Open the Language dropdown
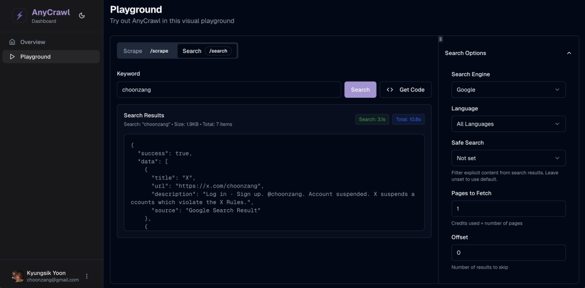Image resolution: width=585 pixels, height=288 pixels. 508,124
